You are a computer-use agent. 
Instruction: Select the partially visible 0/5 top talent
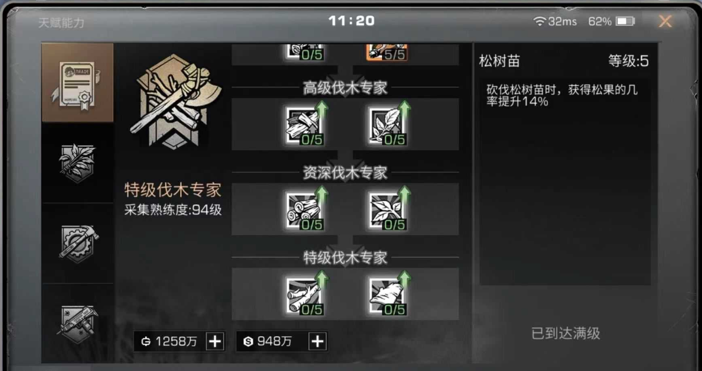(x=304, y=53)
